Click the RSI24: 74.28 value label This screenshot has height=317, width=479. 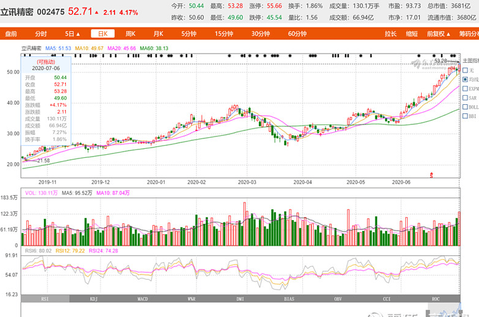click(x=103, y=251)
